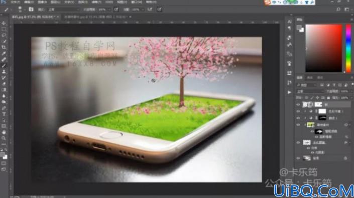
Task: Select the Eyedropper tool
Action: click(x=4, y=54)
